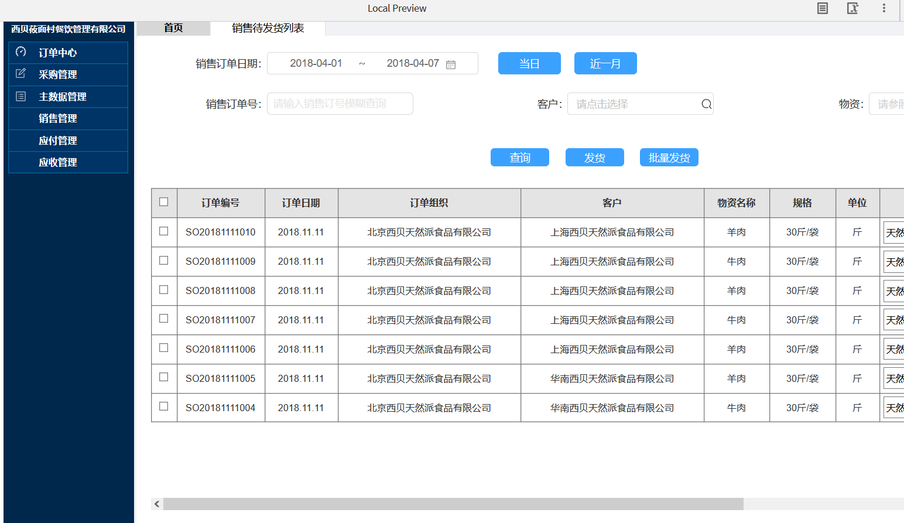Switch to the 销售待发货列表 tab
This screenshot has height=523, width=904.
(268, 28)
